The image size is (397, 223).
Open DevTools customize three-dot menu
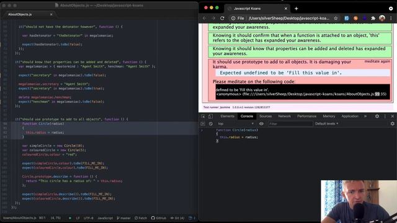(385, 116)
